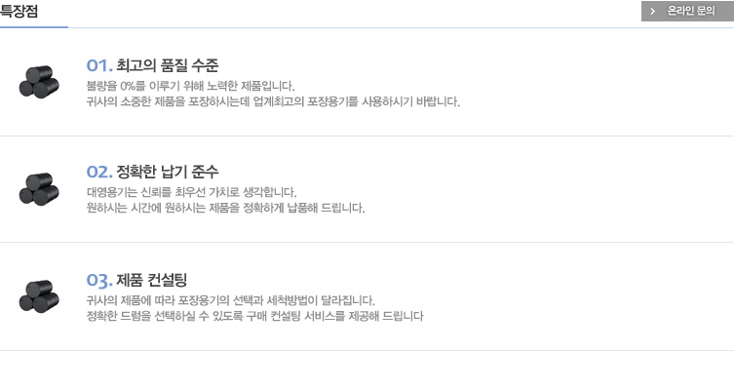Select the 특장점 tab heading
This screenshot has height=390, width=734.
point(19,11)
